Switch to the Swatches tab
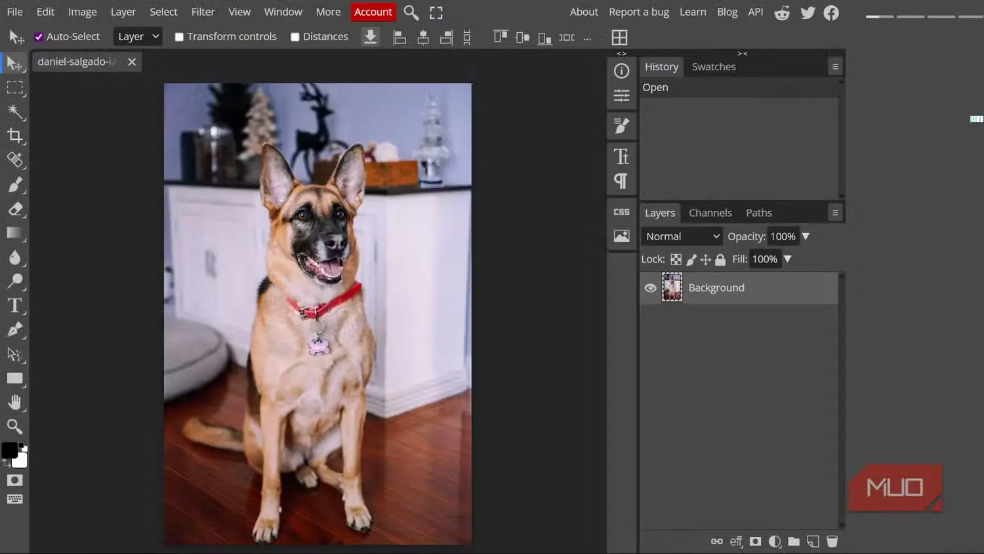The width and height of the screenshot is (984, 554). (714, 66)
